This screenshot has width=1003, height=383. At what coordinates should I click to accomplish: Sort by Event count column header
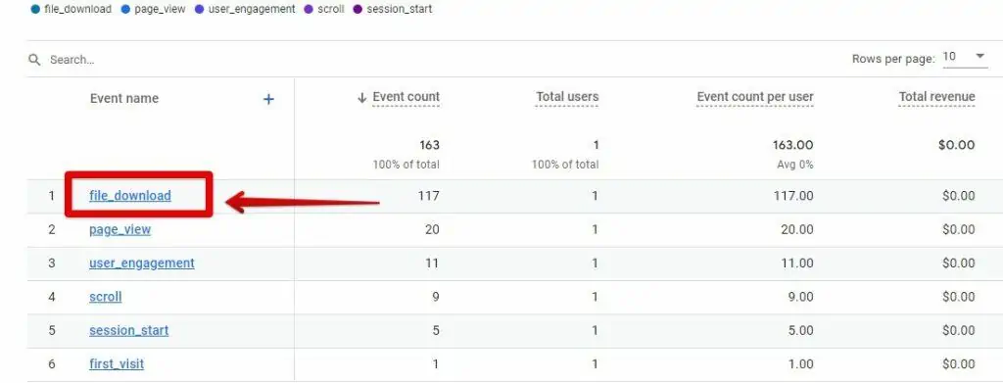406,97
